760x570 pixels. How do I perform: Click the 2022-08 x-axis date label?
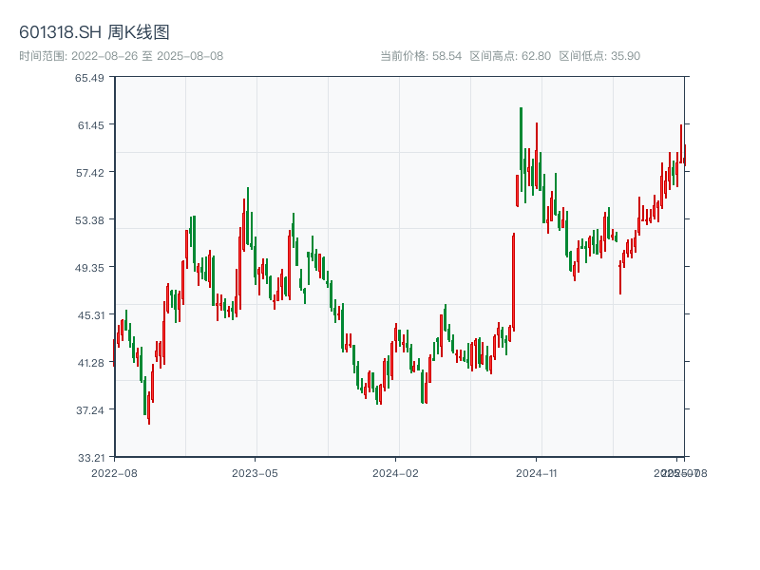(114, 472)
